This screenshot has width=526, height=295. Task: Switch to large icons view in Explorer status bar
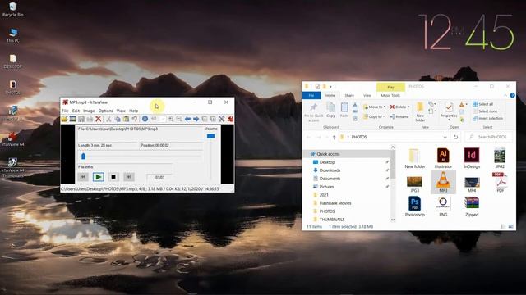pos(511,227)
